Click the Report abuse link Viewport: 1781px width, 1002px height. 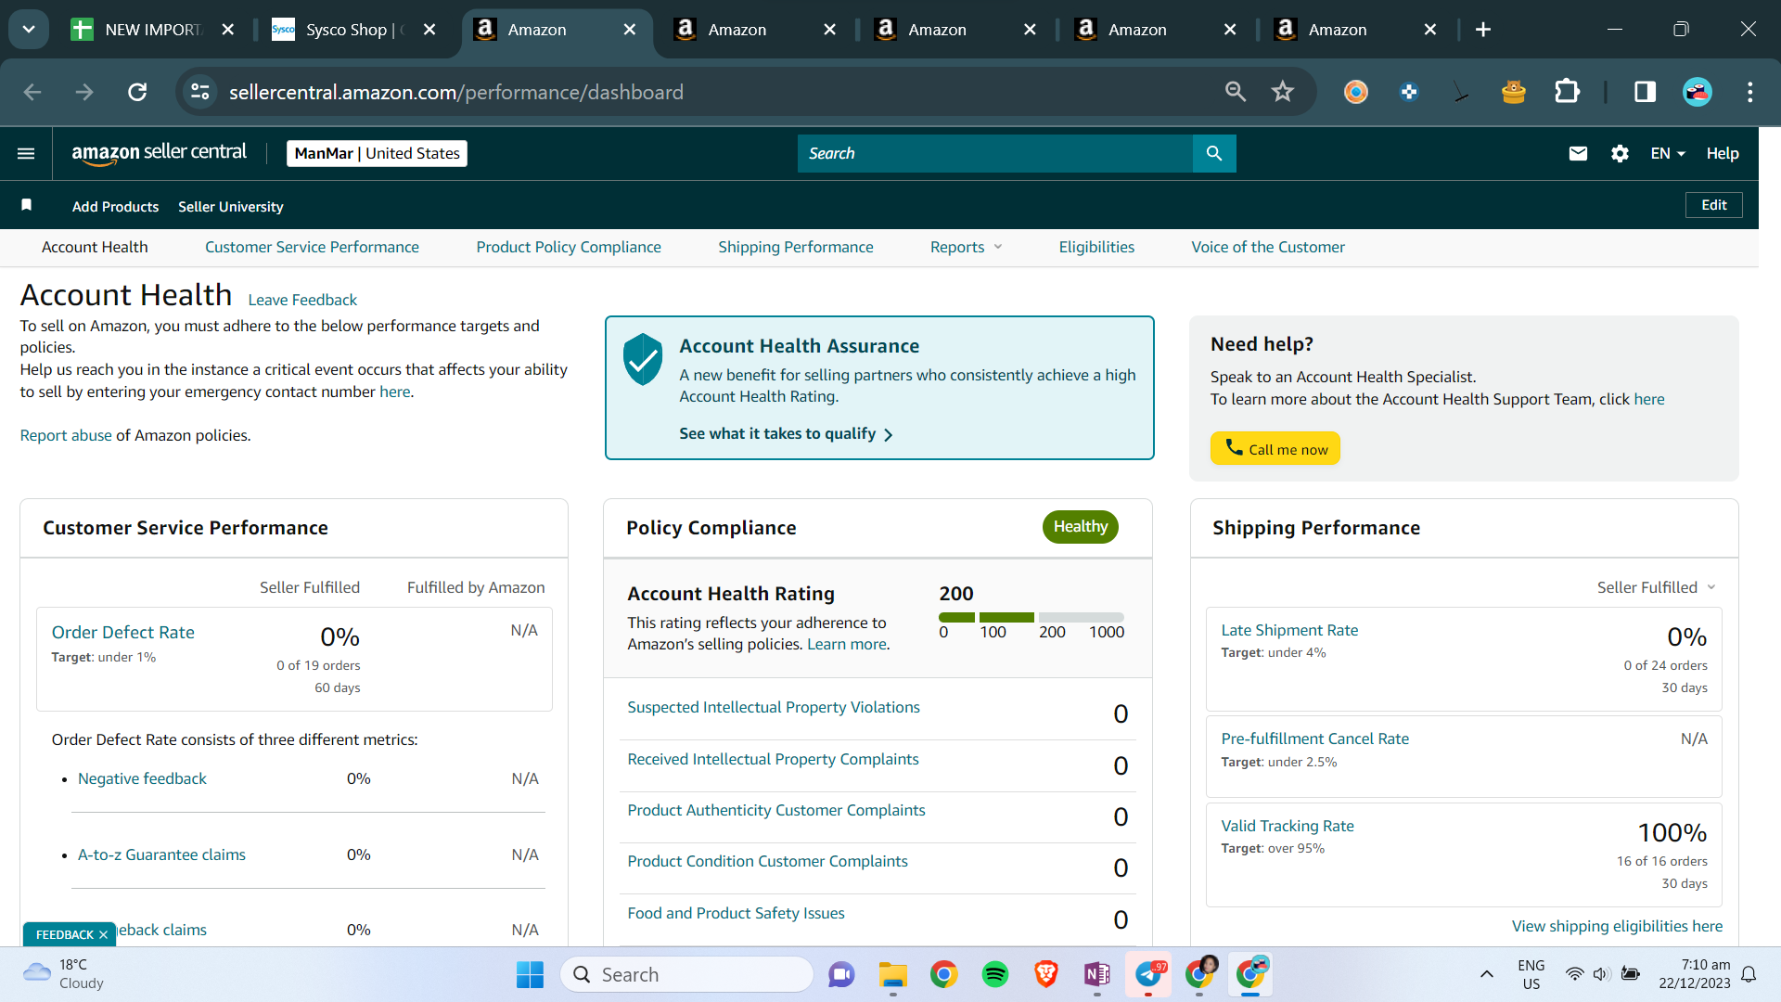pyautogui.click(x=66, y=435)
